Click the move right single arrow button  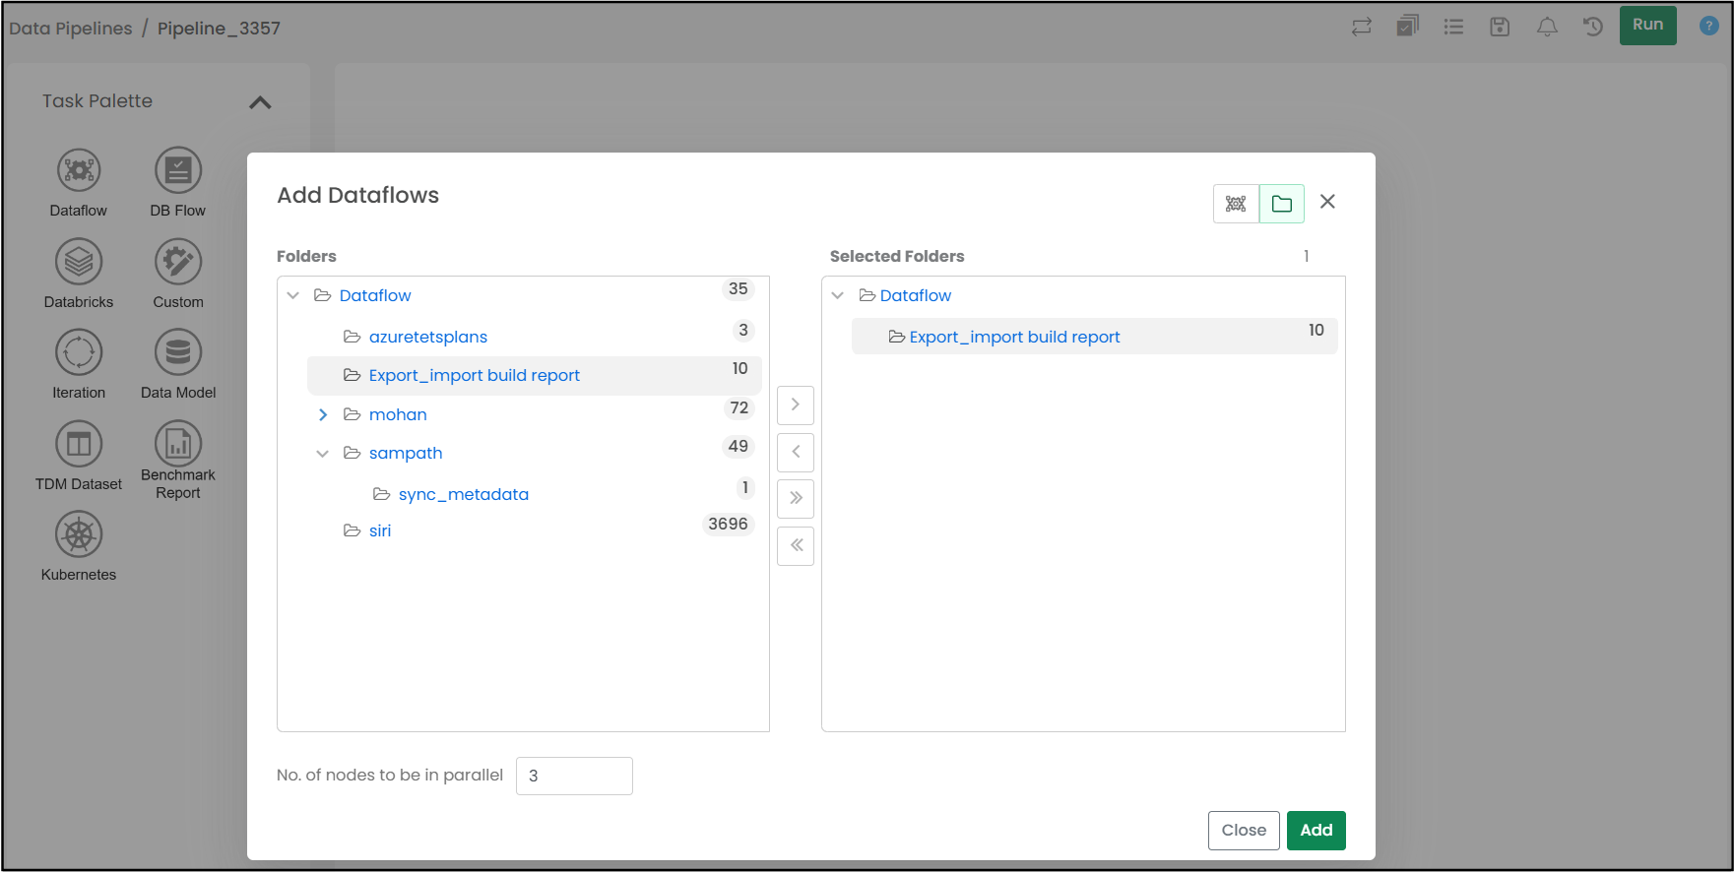pos(796,405)
